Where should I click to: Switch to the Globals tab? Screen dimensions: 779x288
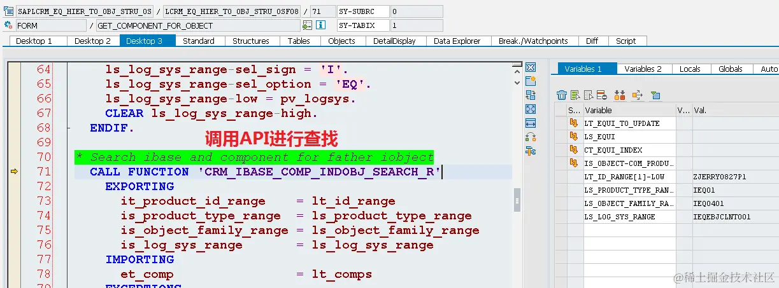click(x=731, y=69)
